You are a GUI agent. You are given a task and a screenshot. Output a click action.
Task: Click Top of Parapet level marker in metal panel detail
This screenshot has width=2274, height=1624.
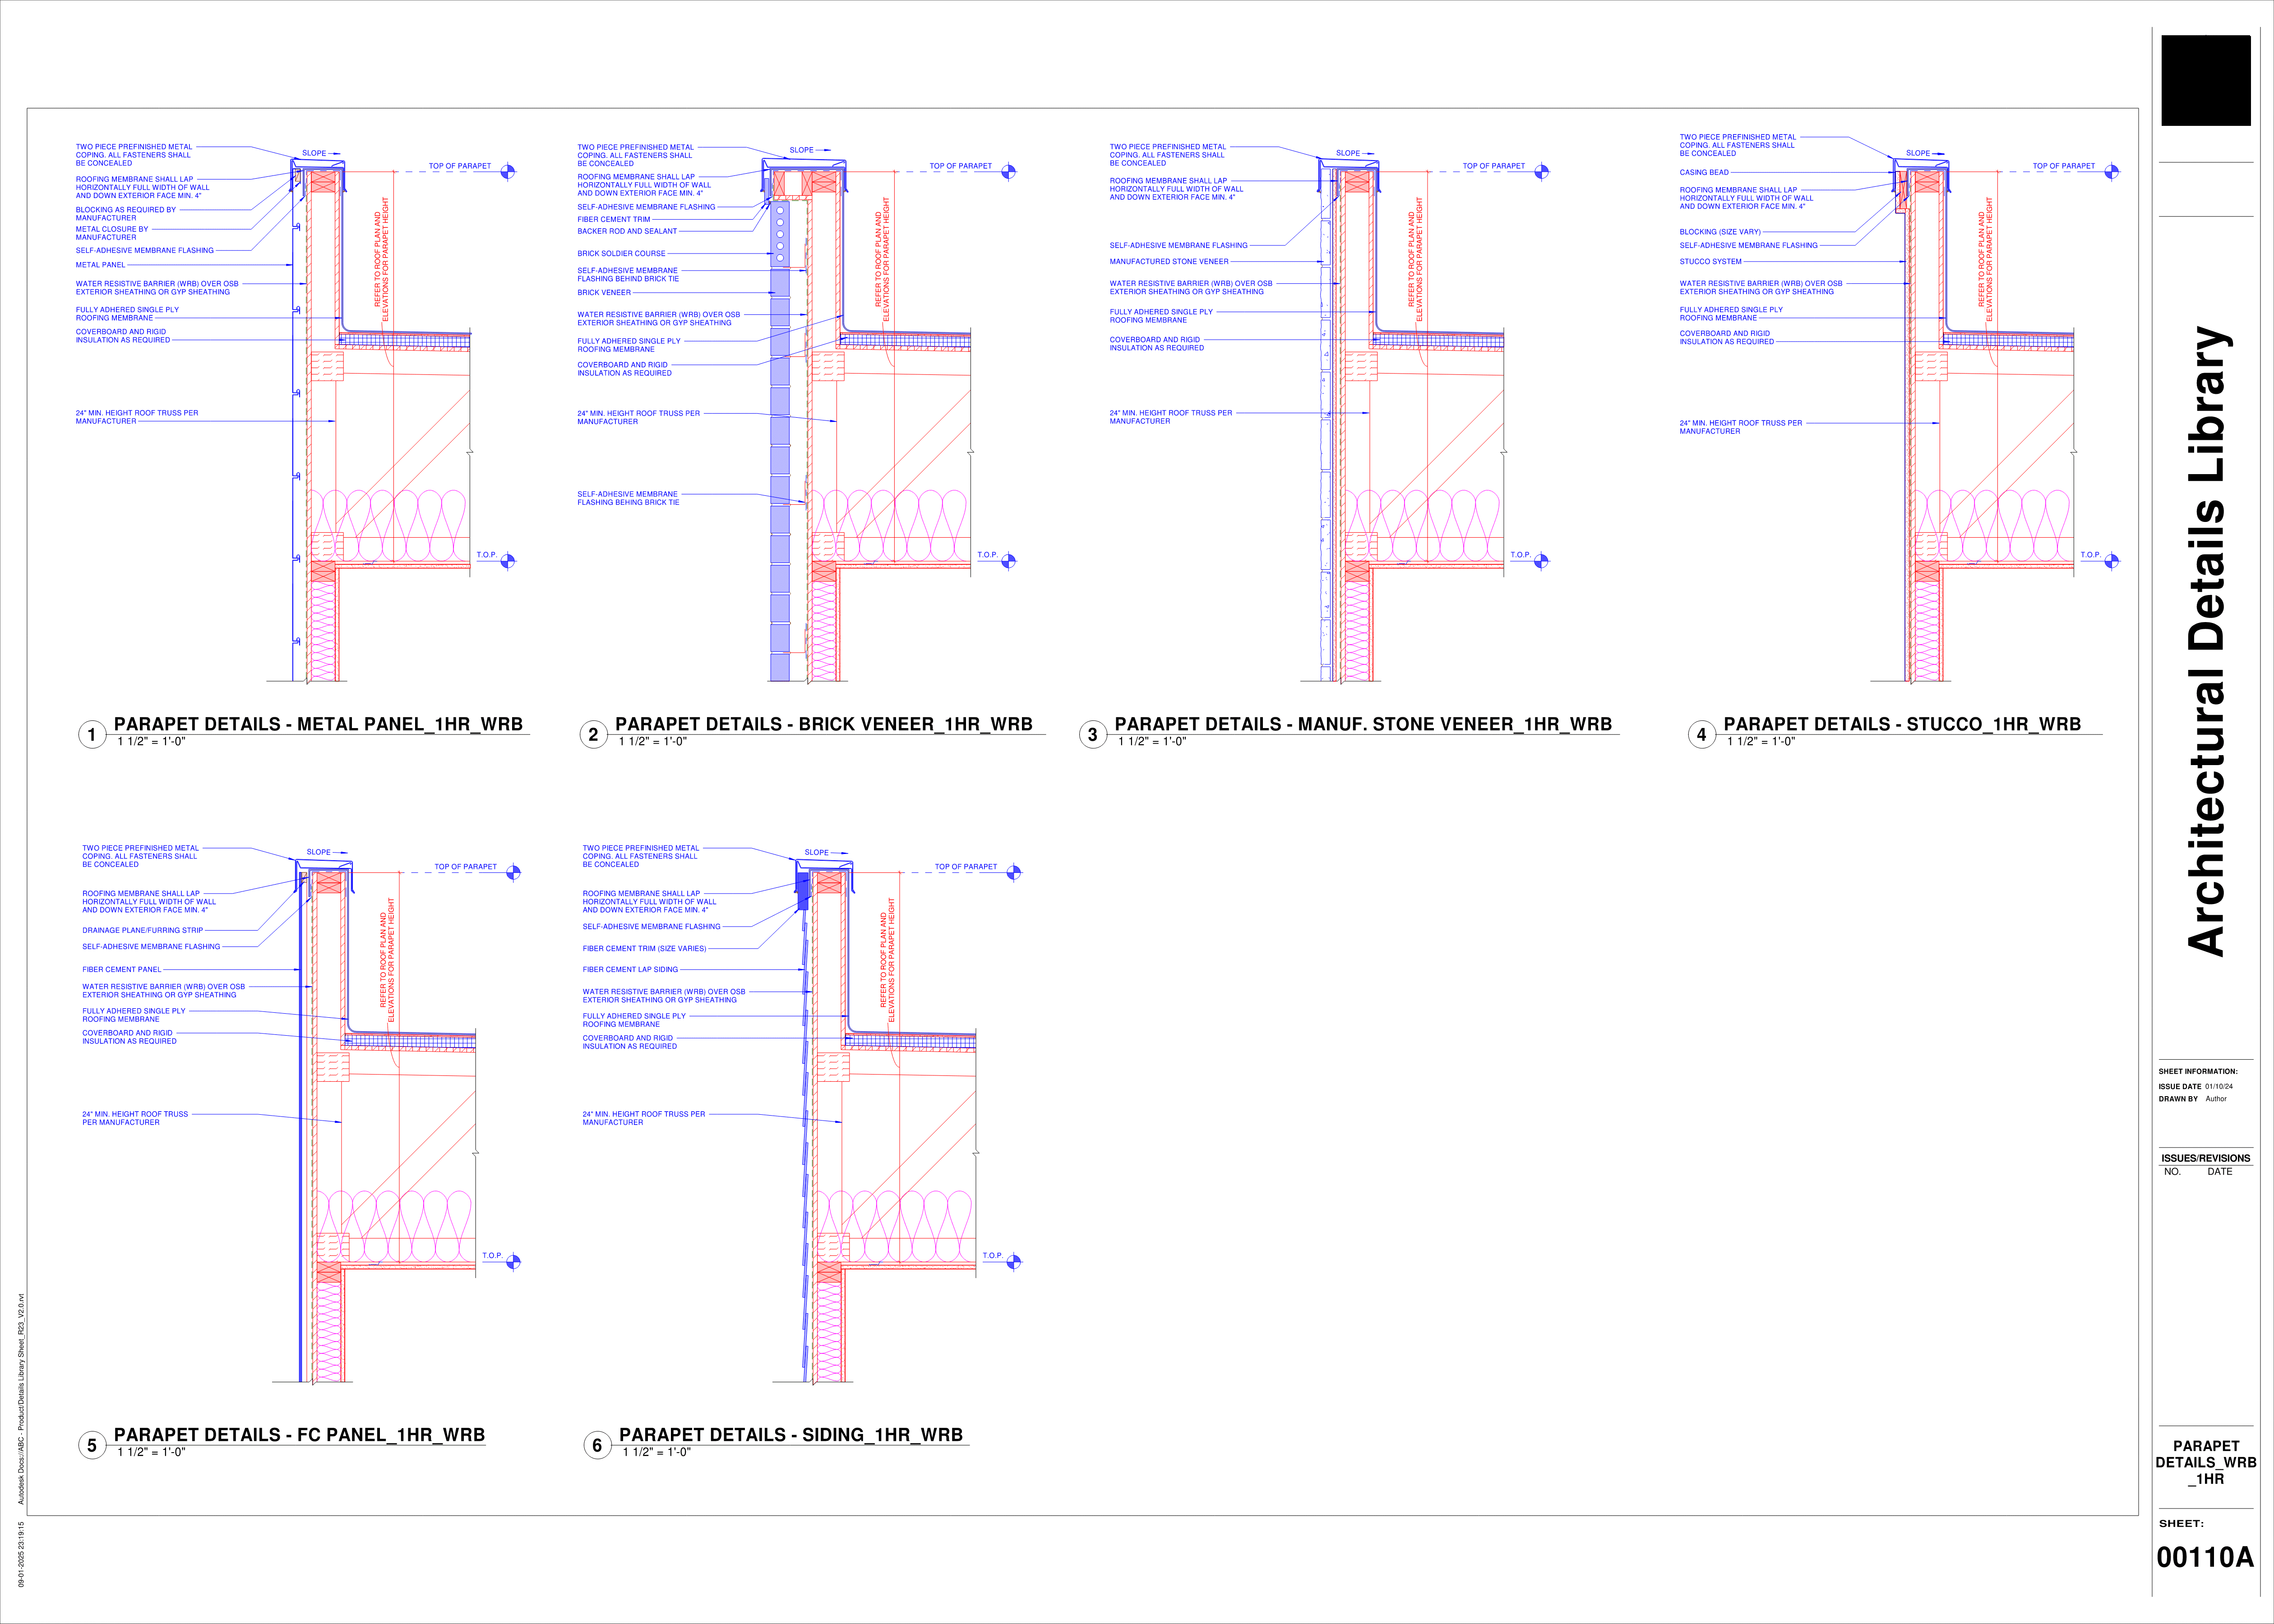pos(508,171)
